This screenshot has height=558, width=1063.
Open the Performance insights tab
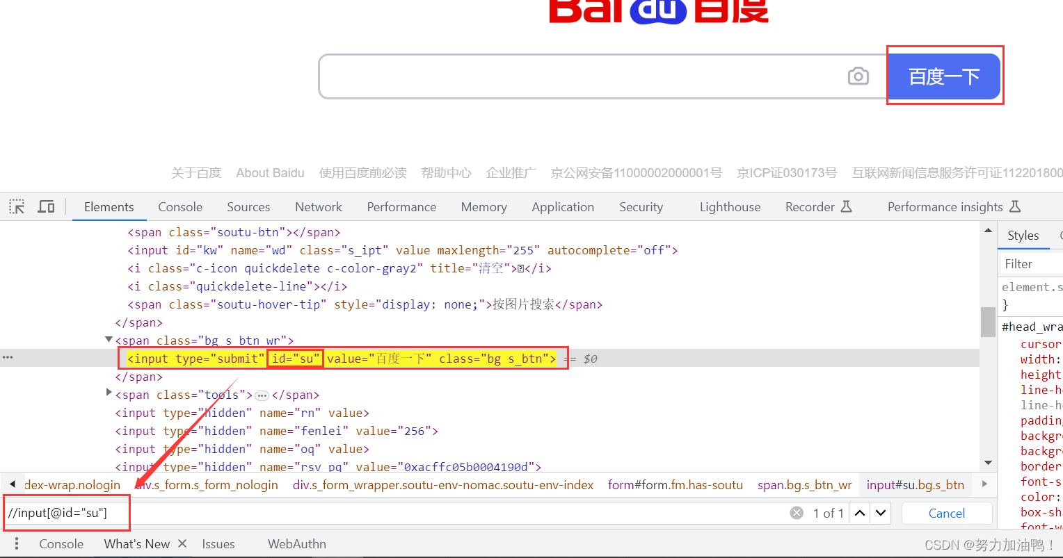(954, 207)
